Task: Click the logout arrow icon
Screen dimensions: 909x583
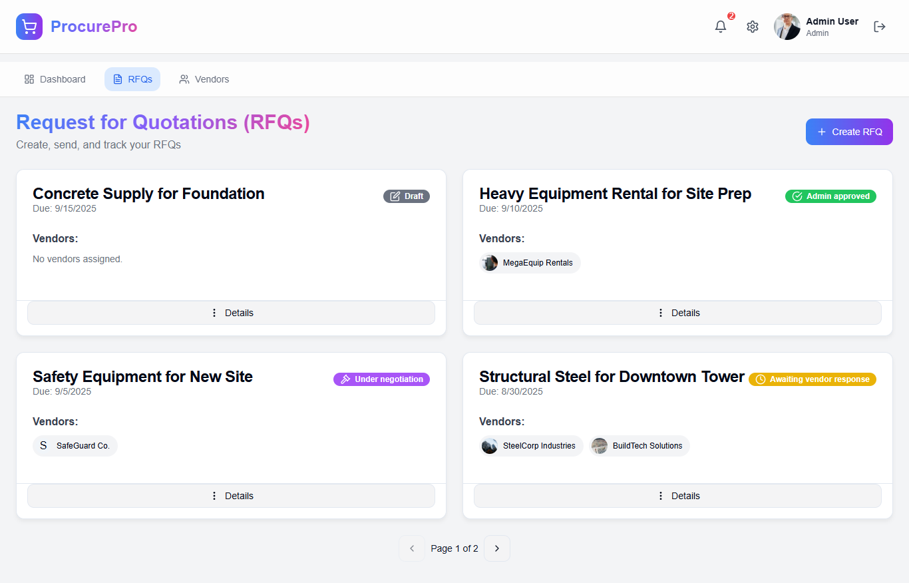Action: pyautogui.click(x=880, y=27)
